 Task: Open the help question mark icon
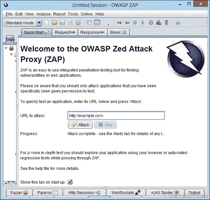178,23
